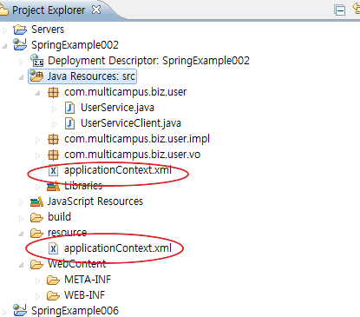Expand the META-INF folder
The height and width of the screenshot is (317, 360).
[x=37, y=281]
